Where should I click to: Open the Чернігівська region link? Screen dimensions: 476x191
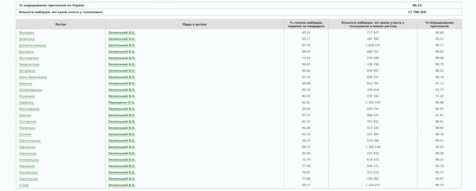tap(28, 179)
